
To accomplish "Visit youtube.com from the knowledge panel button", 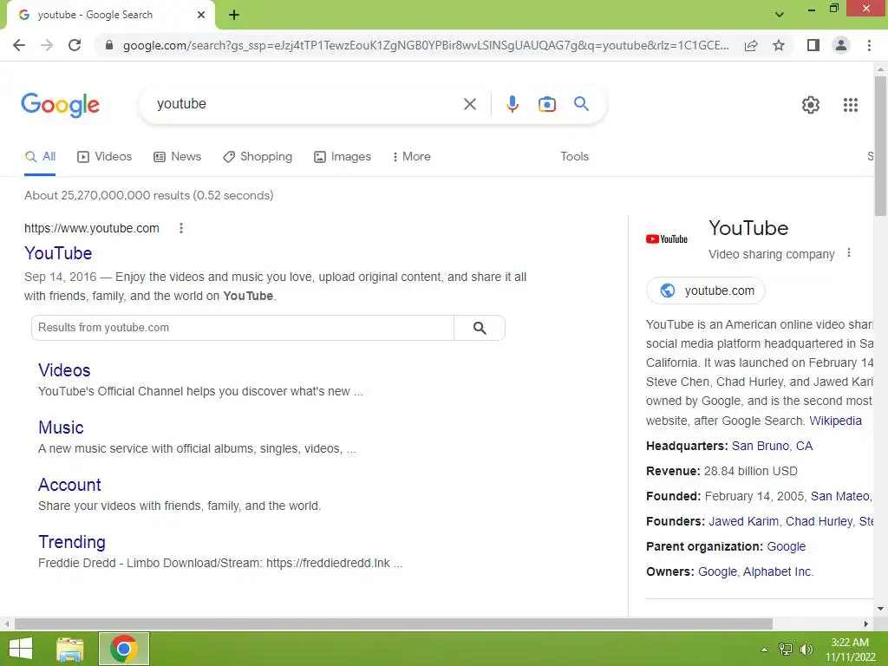I will 706,291.
